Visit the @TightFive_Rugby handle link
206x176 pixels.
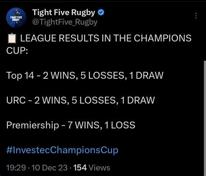[65, 22]
